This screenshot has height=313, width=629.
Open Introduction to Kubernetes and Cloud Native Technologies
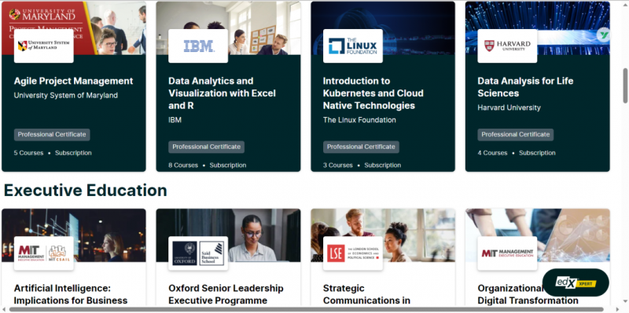point(373,93)
